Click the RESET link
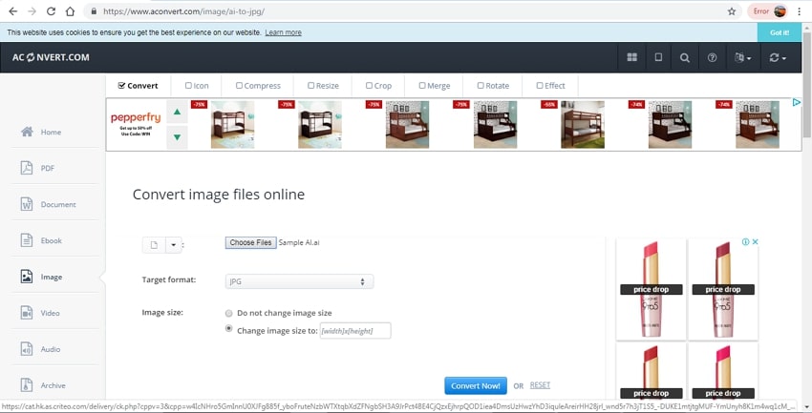The width and height of the screenshot is (812, 413). click(x=540, y=385)
